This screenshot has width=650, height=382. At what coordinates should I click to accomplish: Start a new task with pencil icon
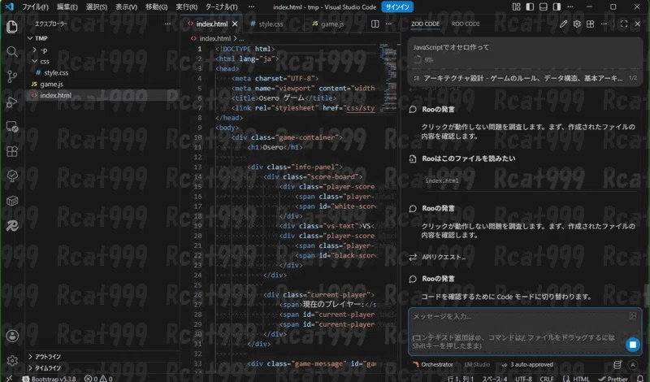click(563, 24)
